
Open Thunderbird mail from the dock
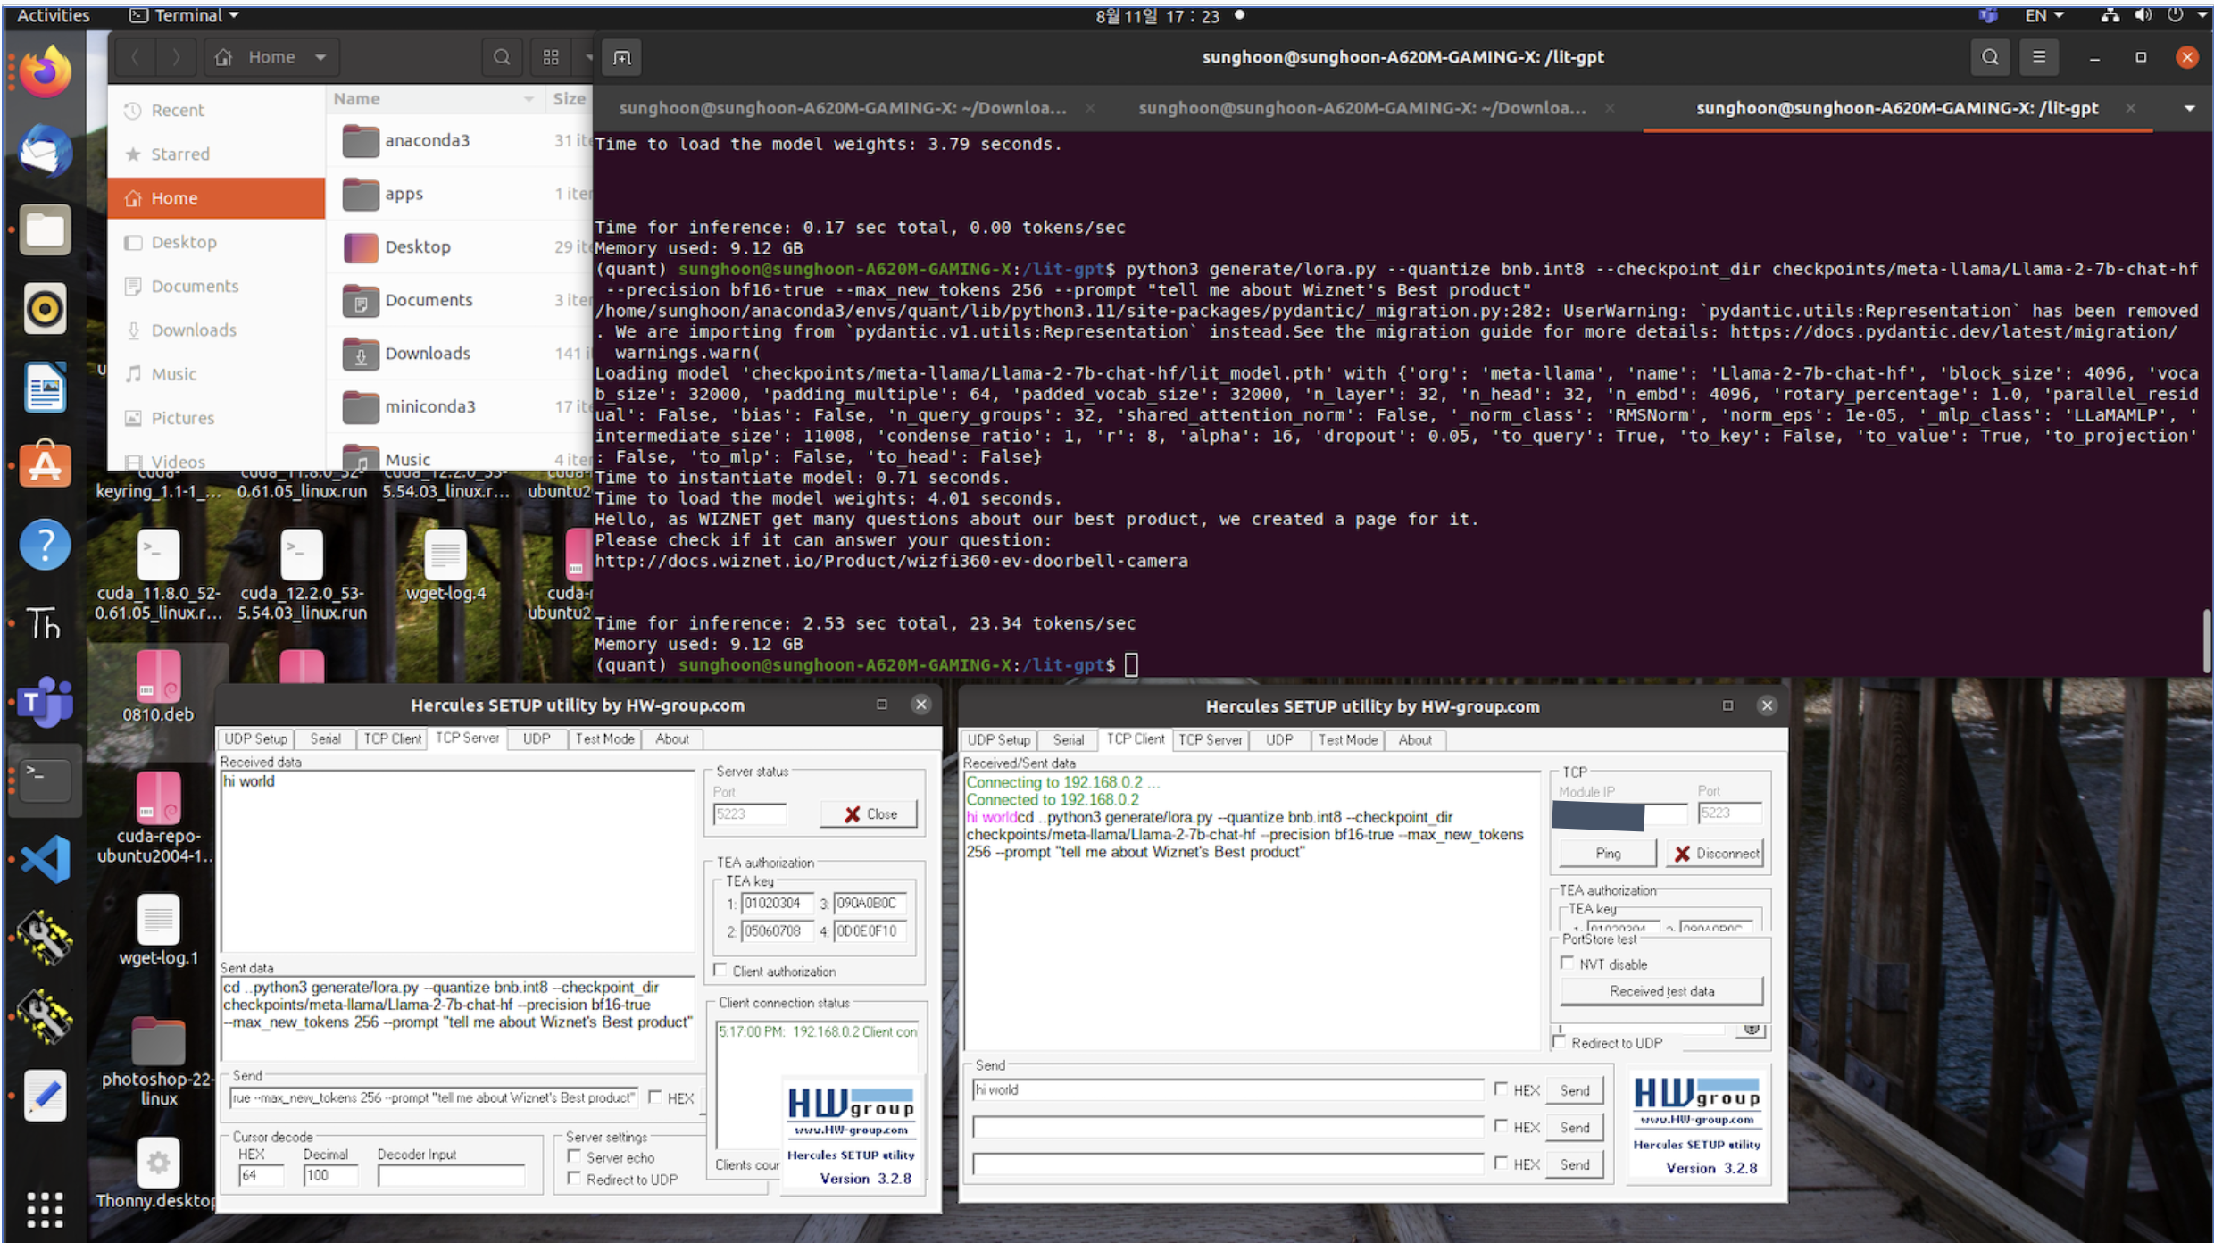coord(45,150)
